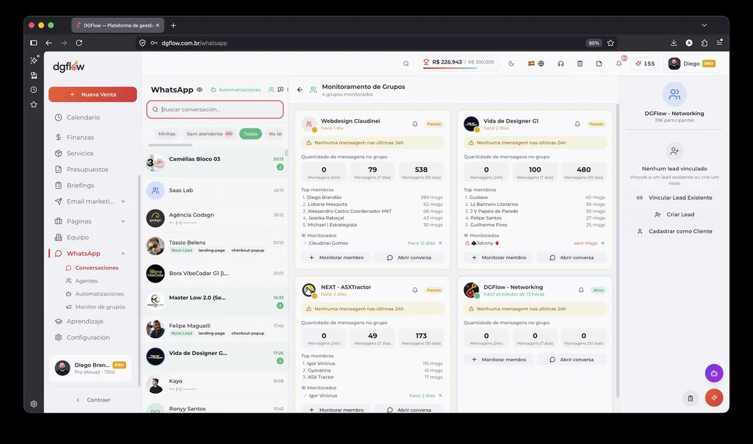Screen dimensions: 753x444
Task: Open the Automatizaciones link in the WhatsApp header
Action: 235,90
